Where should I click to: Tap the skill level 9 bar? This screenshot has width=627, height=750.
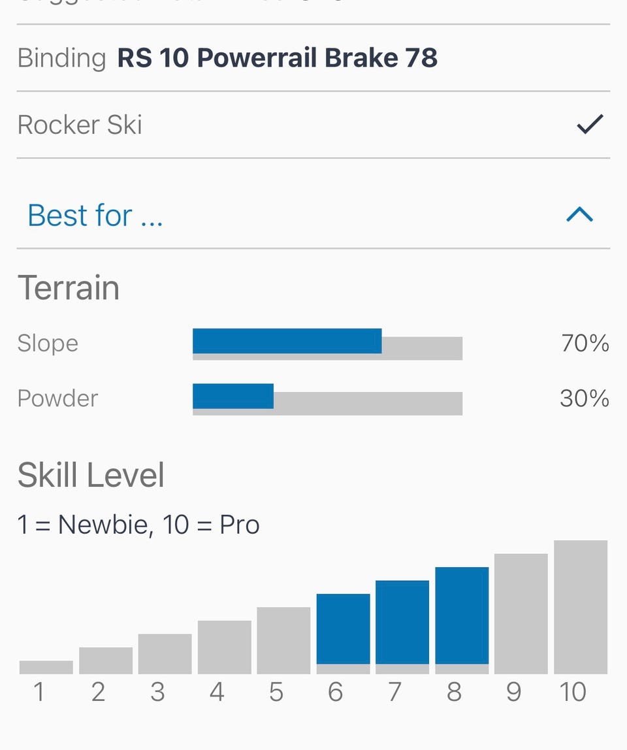(521, 613)
